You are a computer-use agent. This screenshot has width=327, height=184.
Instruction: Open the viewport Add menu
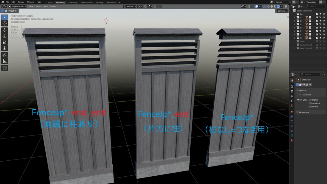(x=46, y=6)
